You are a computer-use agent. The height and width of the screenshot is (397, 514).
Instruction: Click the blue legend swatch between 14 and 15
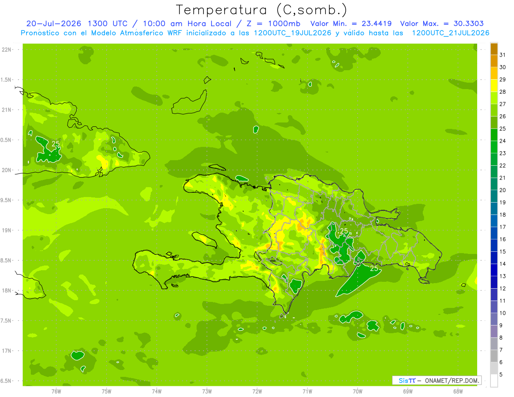click(x=494, y=257)
